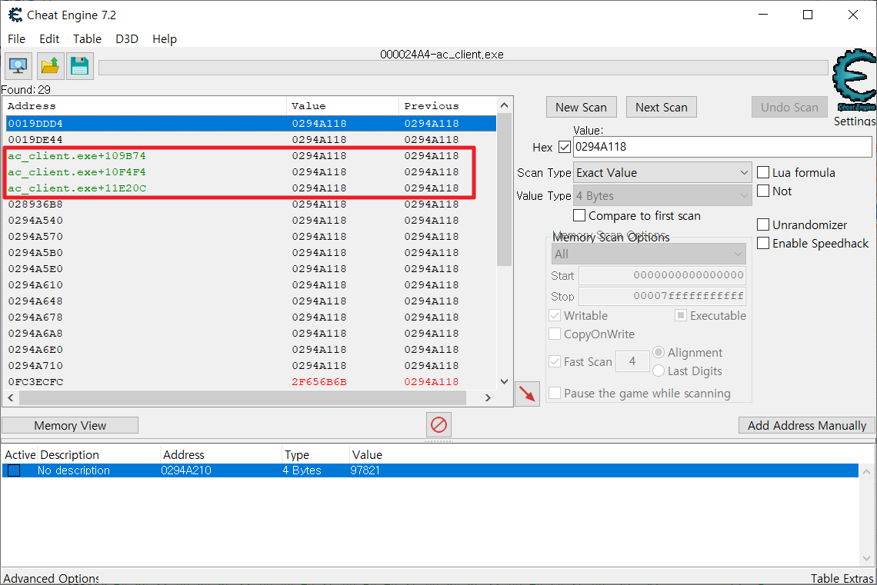This screenshot has height=585, width=877.
Task: Enable the Unrandomizer checkbox
Action: [763, 224]
